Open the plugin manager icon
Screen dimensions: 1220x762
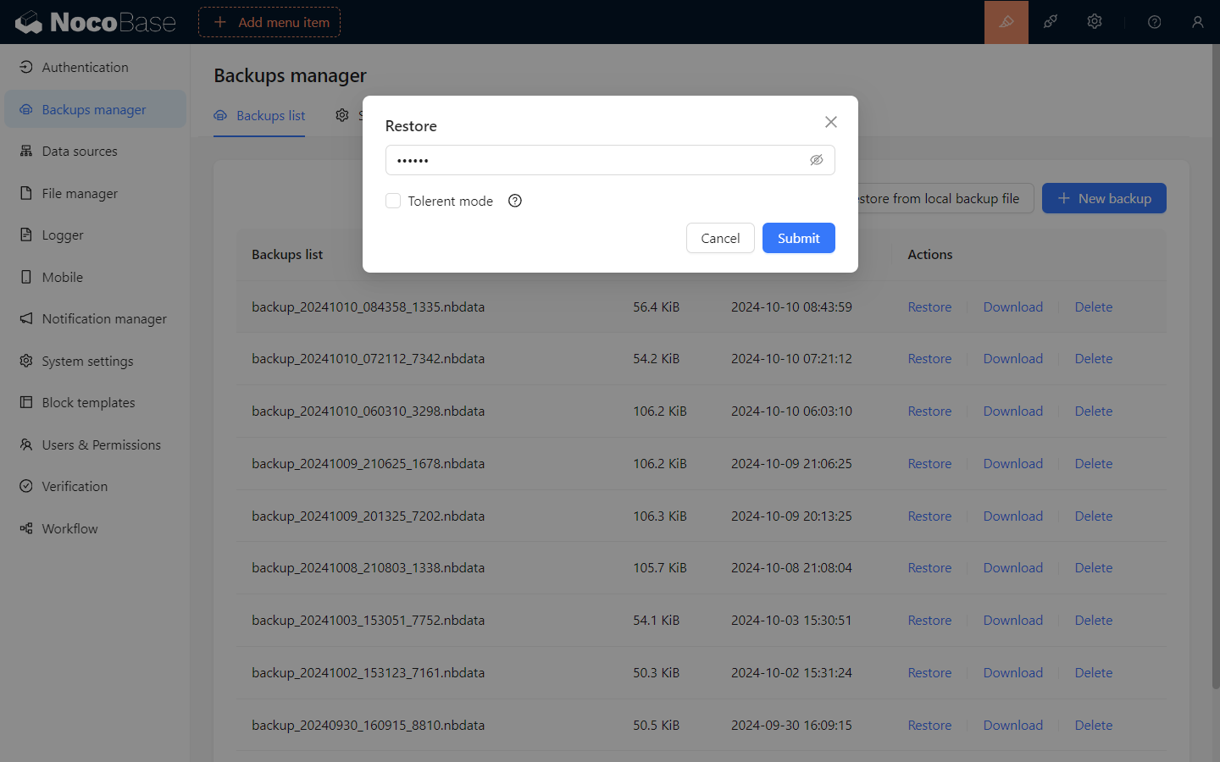pos(1051,22)
